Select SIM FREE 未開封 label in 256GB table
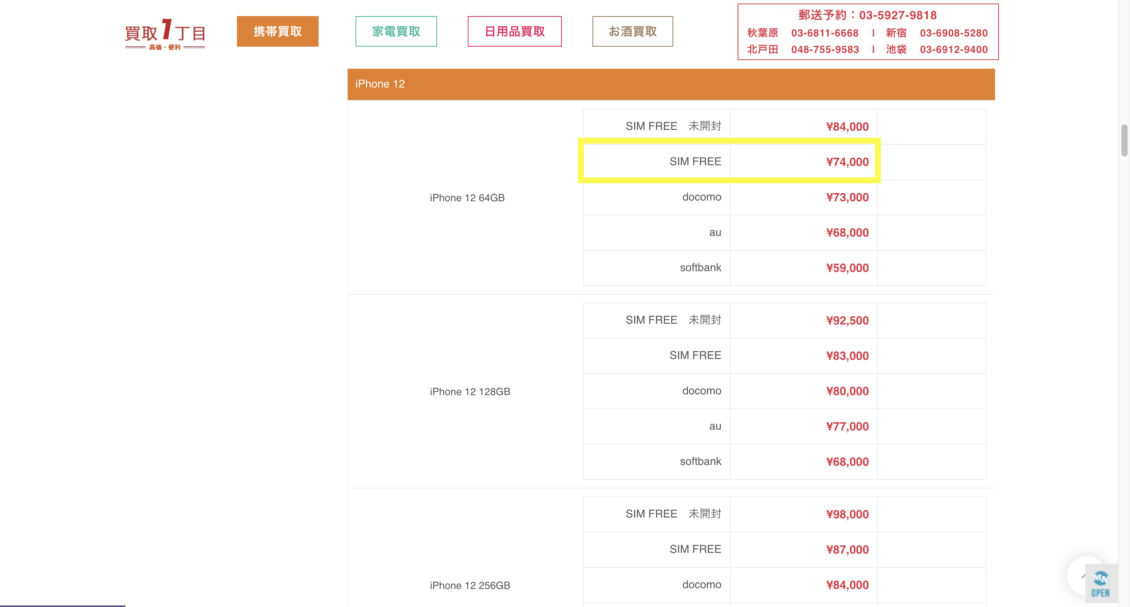 click(673, 514)
